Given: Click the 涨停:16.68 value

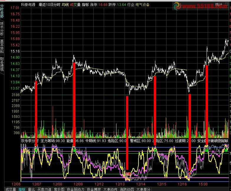Looking at the screenshot, I should pyautogui.click(x=99, y=5).
